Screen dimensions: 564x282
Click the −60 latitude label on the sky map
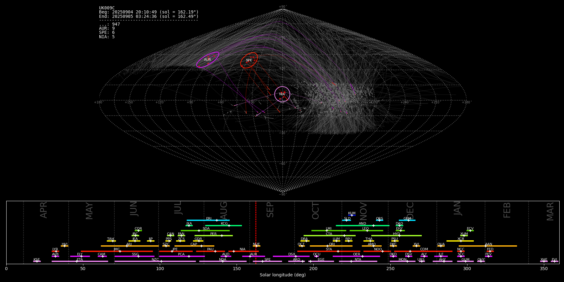(282, 164)
